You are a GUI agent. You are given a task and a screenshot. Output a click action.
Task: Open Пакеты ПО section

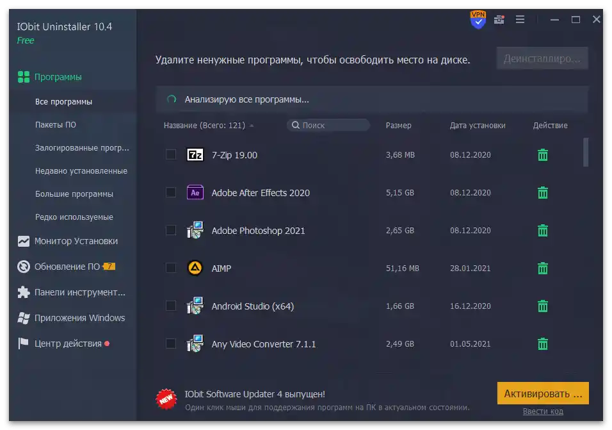point(56,124)
